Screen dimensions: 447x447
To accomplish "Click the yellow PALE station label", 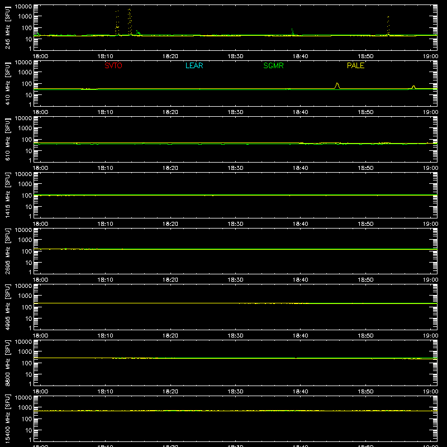I will (x=355, y=65).
